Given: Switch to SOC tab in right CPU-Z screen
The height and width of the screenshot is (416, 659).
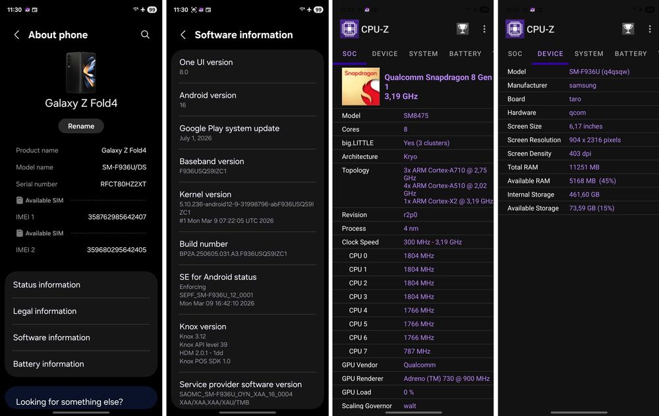Looking at the screenshot, I should tap(515, 54).
